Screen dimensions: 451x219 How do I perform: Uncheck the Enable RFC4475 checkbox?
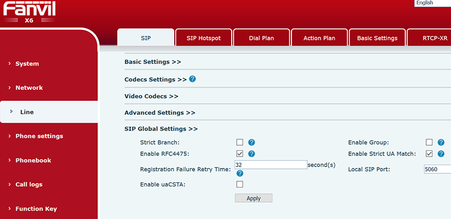pyautogui.click(x=240, y=154)
